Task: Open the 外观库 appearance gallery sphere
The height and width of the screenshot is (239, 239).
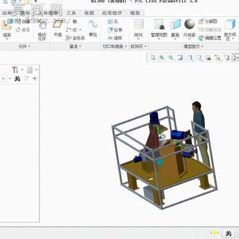Action: pyautogui.click(x=189, y=24)
